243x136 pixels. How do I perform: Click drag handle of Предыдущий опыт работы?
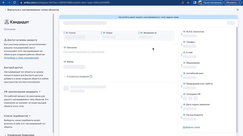(181, 87)
